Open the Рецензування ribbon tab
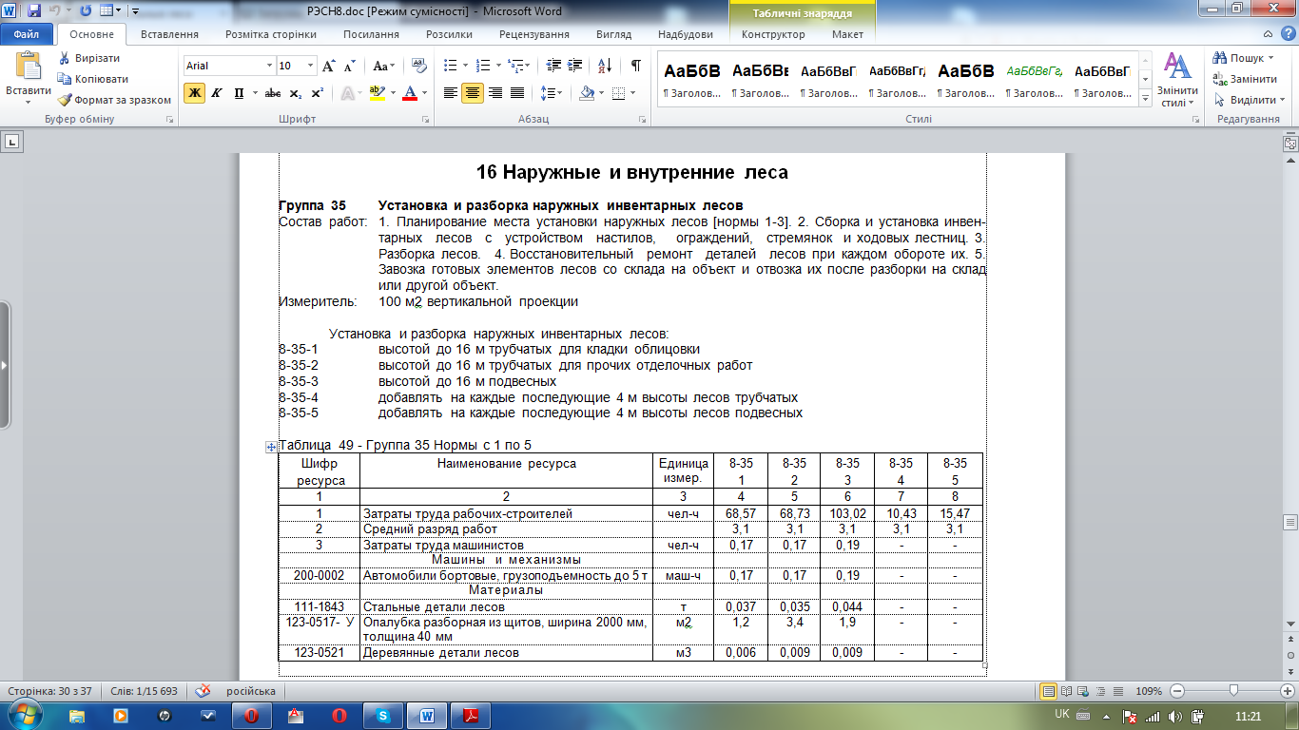The height and width of the screenshot is (730, 1299). click(x=533, y=34)
